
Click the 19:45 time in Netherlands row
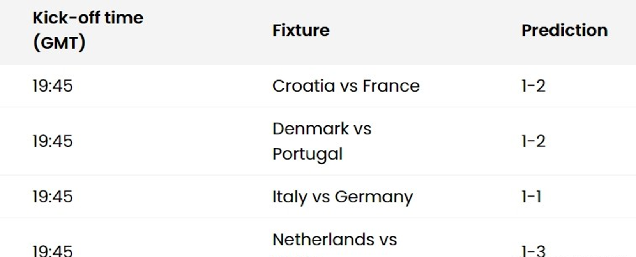click(53, 251)
